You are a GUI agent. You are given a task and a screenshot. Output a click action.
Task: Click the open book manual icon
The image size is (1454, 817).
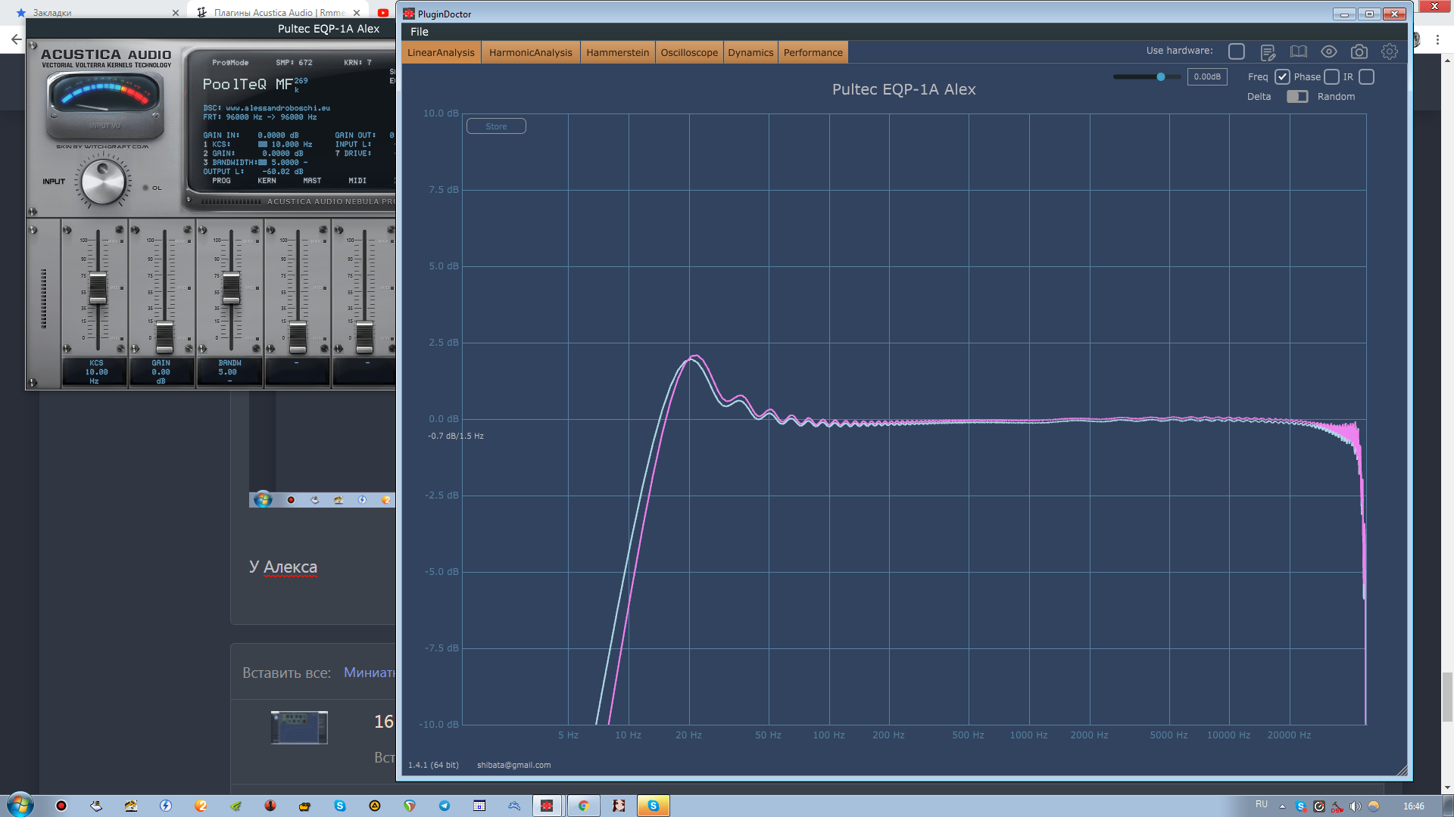(x=1298, y=52)
